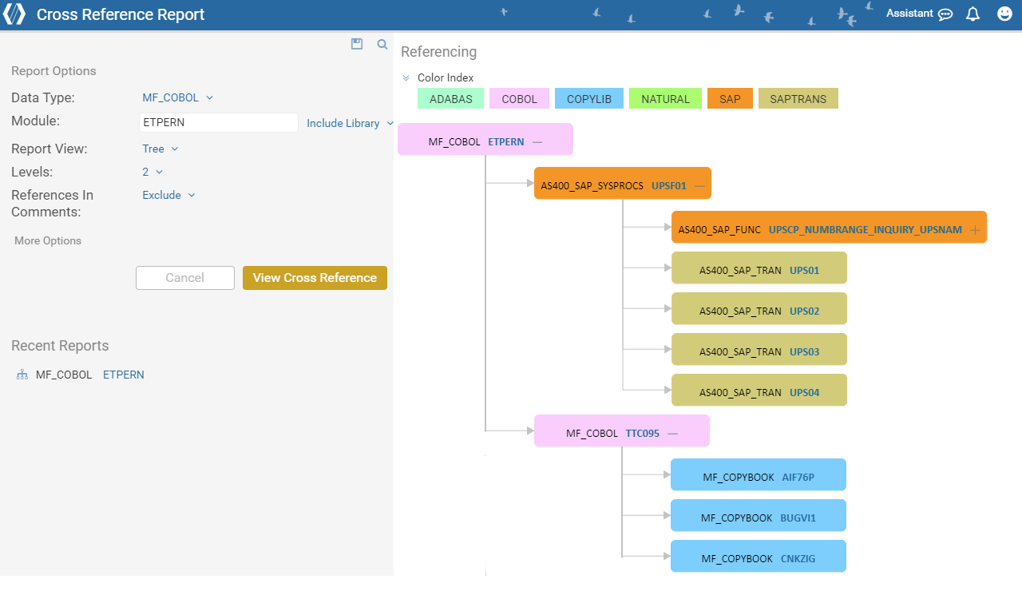
Task: Click the SAP color swatch
Action: [x=730, y=99]
